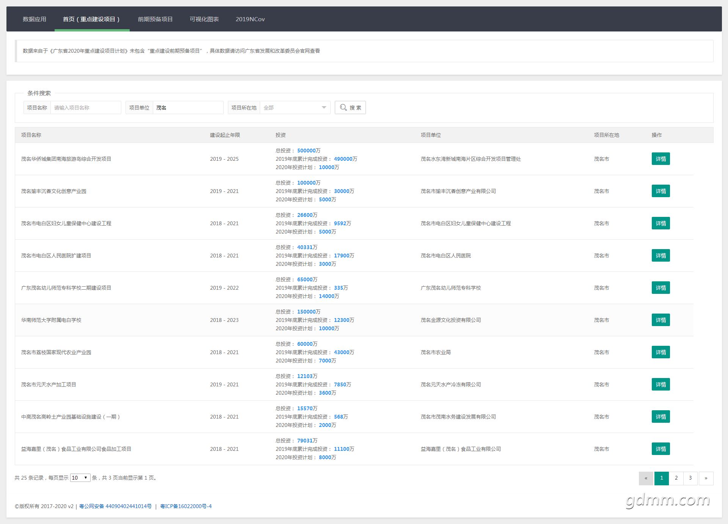Open 详情 for 广东茂名幼儿师范专科学校二期建设项目
The width and height of the screenshot is (728, 524).
coord(661,288)
